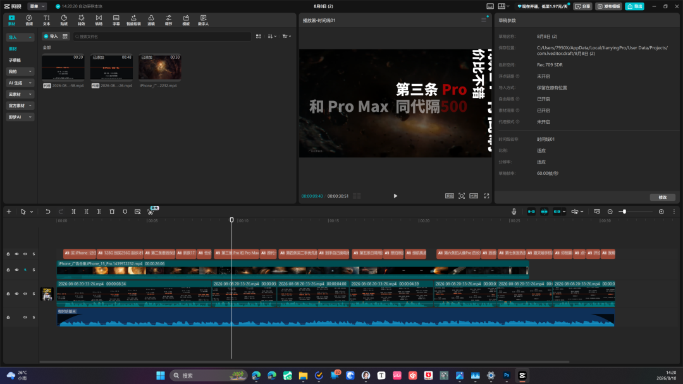Open the 调节 (adjust) tab icon
This screenshot has width=683, height=384.
168,20
